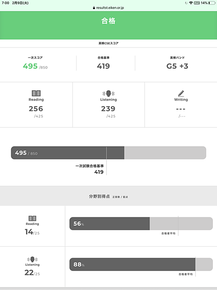This screenshot has height=290, width=217.
Task: Click the G5 +3 英検バンド value
Action: pos(177,66)
